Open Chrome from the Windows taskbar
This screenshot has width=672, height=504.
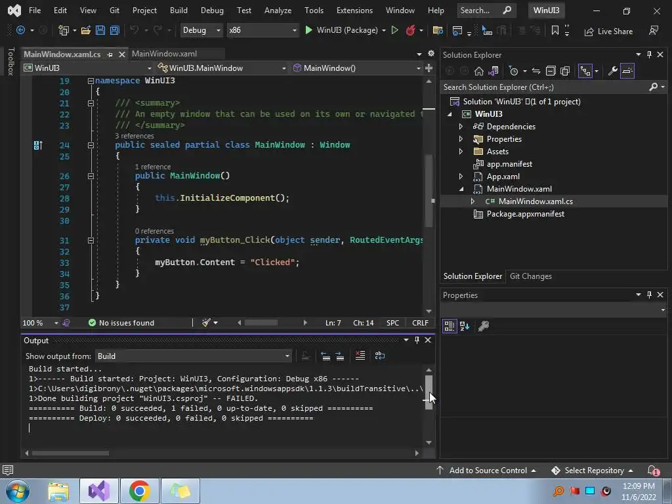coord(139,491)
